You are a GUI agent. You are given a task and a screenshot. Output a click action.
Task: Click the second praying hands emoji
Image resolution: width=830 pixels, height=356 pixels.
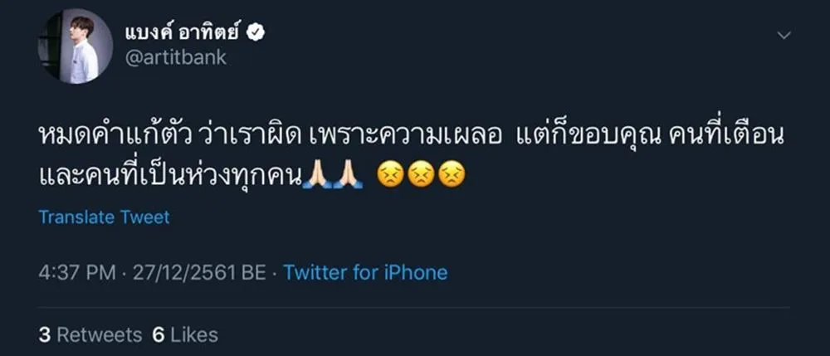[348, 176]
